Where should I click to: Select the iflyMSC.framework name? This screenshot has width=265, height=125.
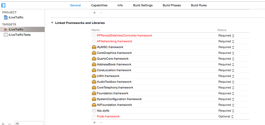click(x=110, y=47)
